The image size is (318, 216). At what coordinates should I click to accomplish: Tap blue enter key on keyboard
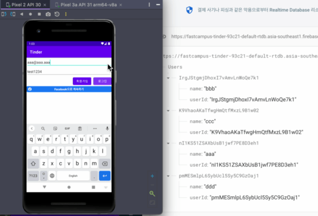(x=105, y=176)
